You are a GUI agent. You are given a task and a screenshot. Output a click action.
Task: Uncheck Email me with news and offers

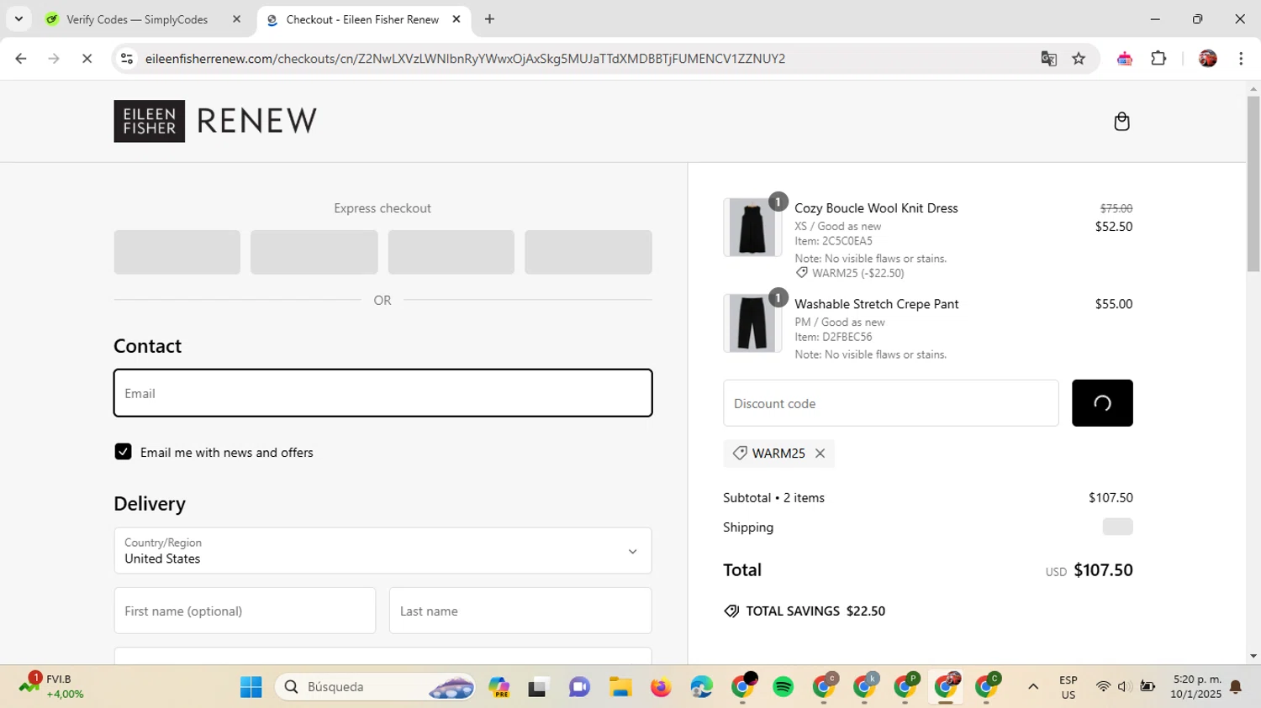124,452
